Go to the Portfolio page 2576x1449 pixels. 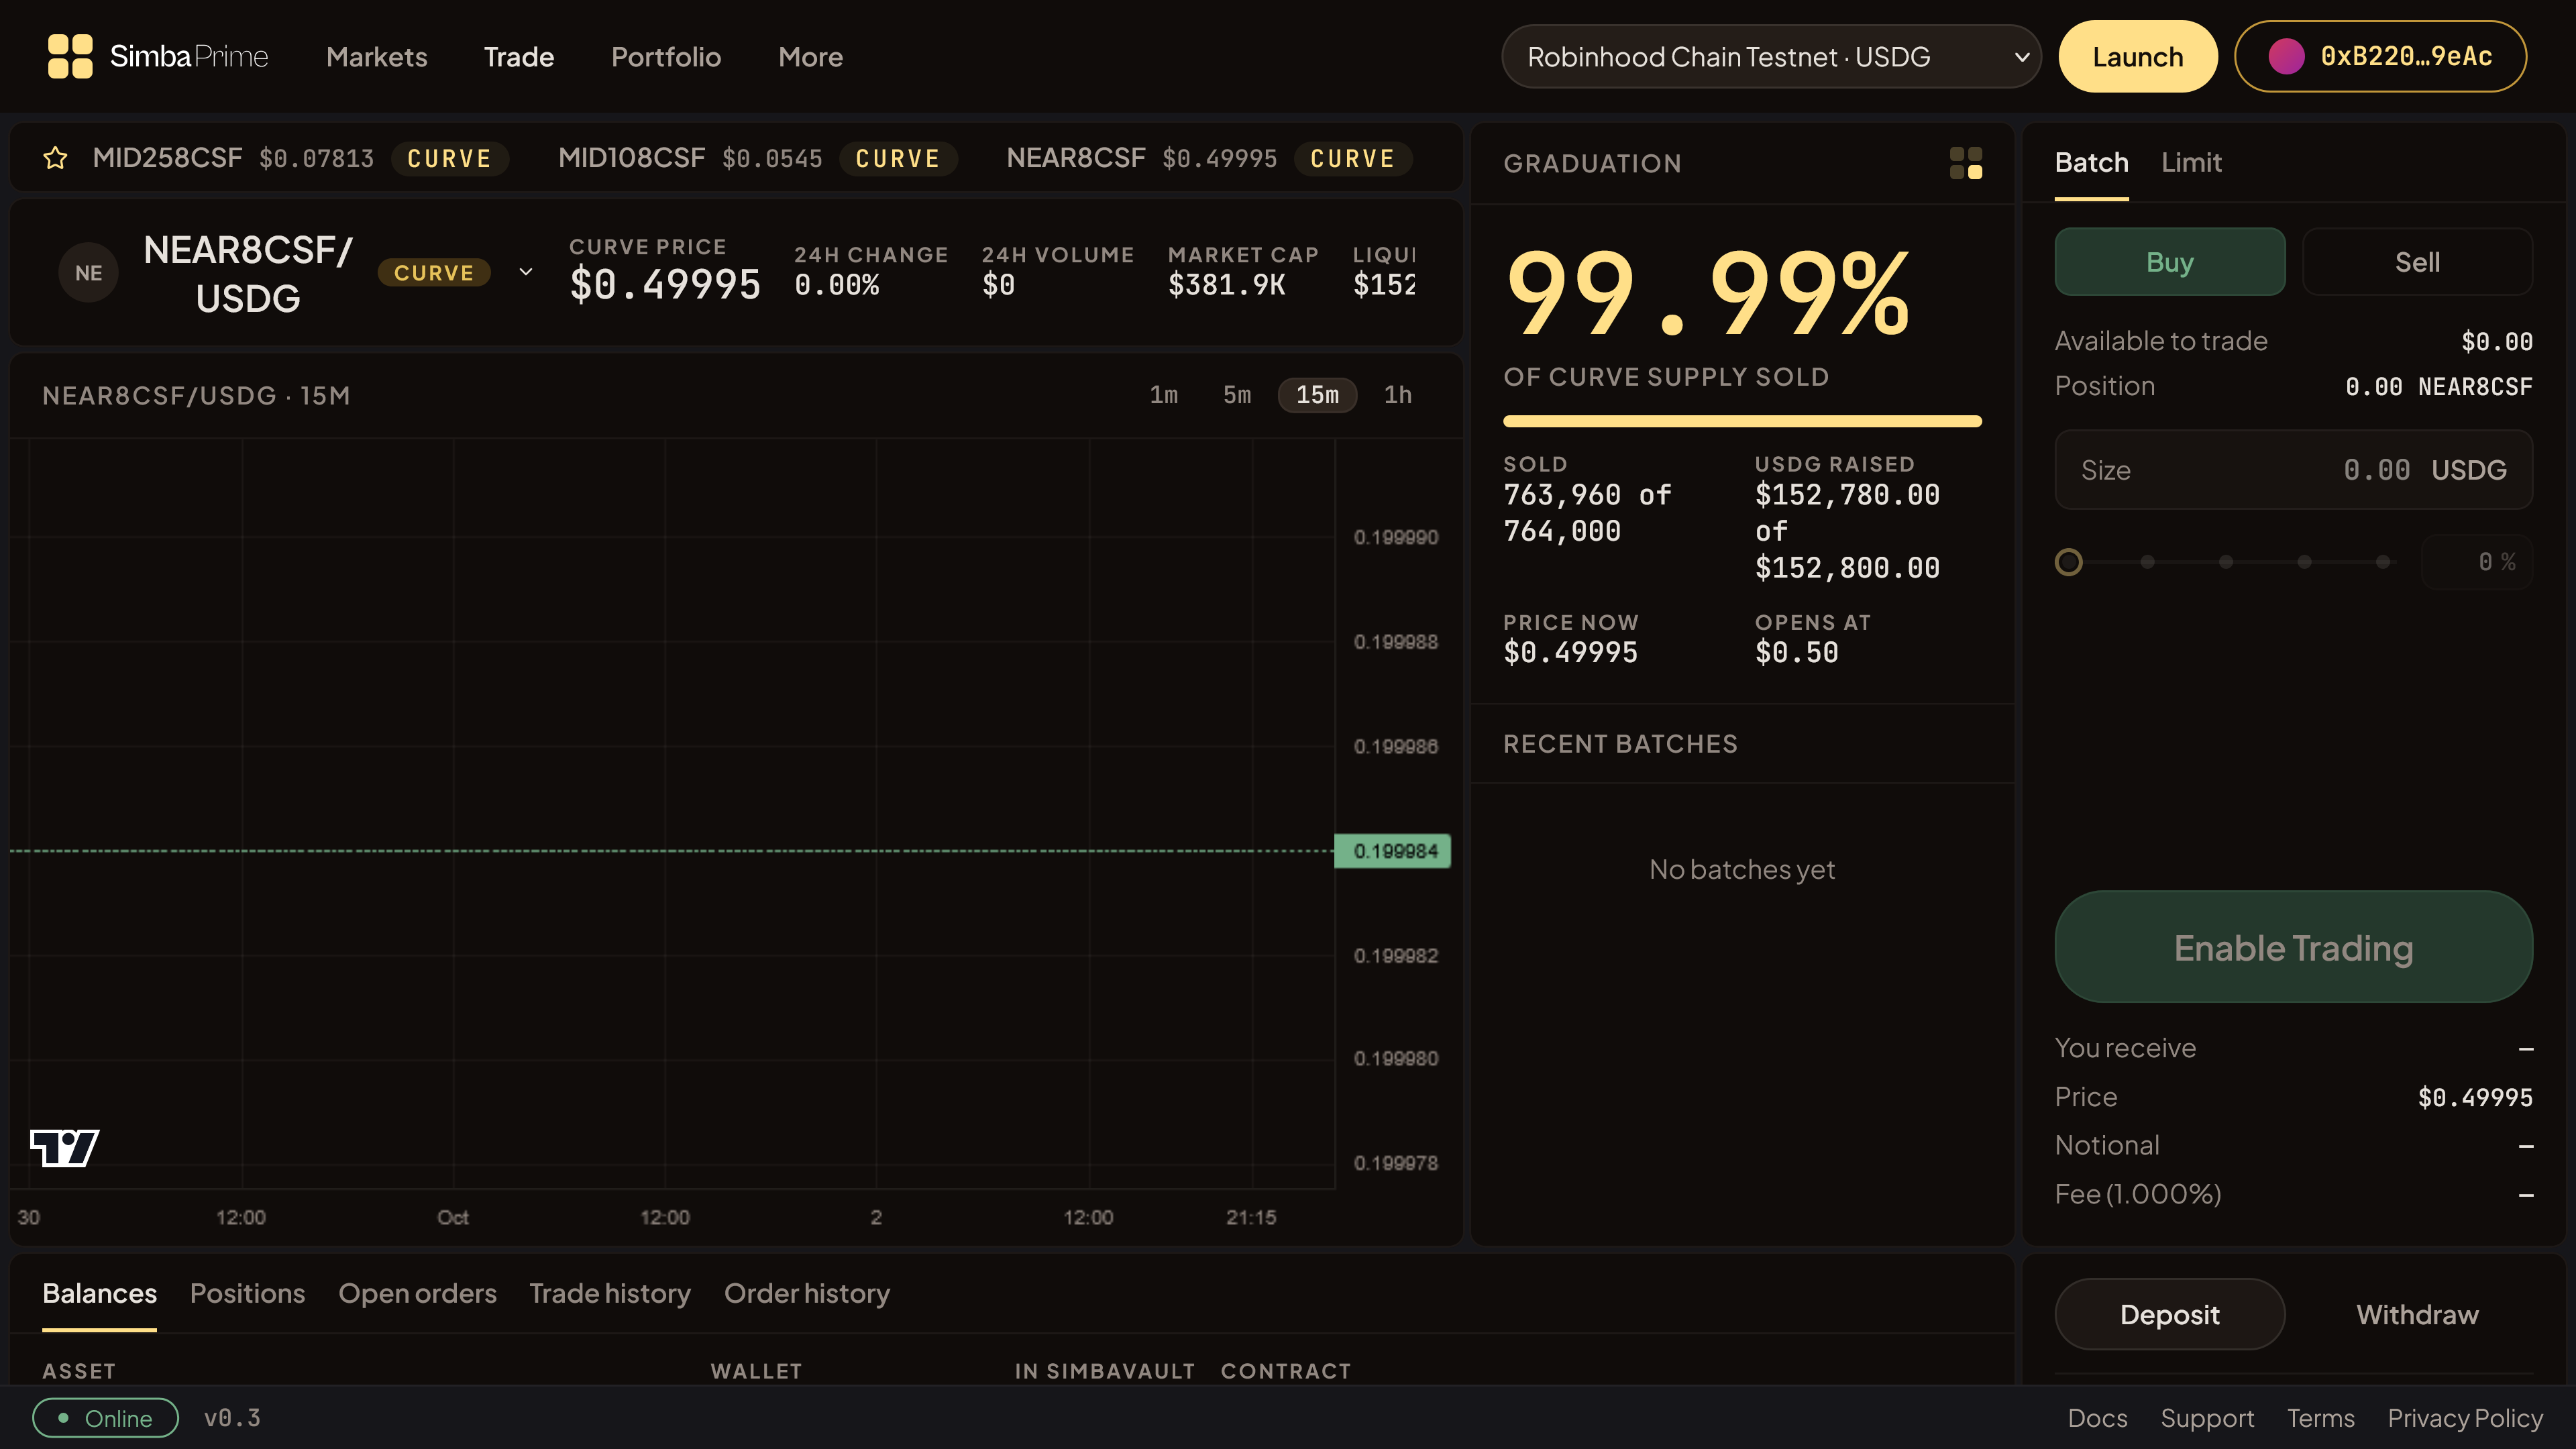pos(666,57)
